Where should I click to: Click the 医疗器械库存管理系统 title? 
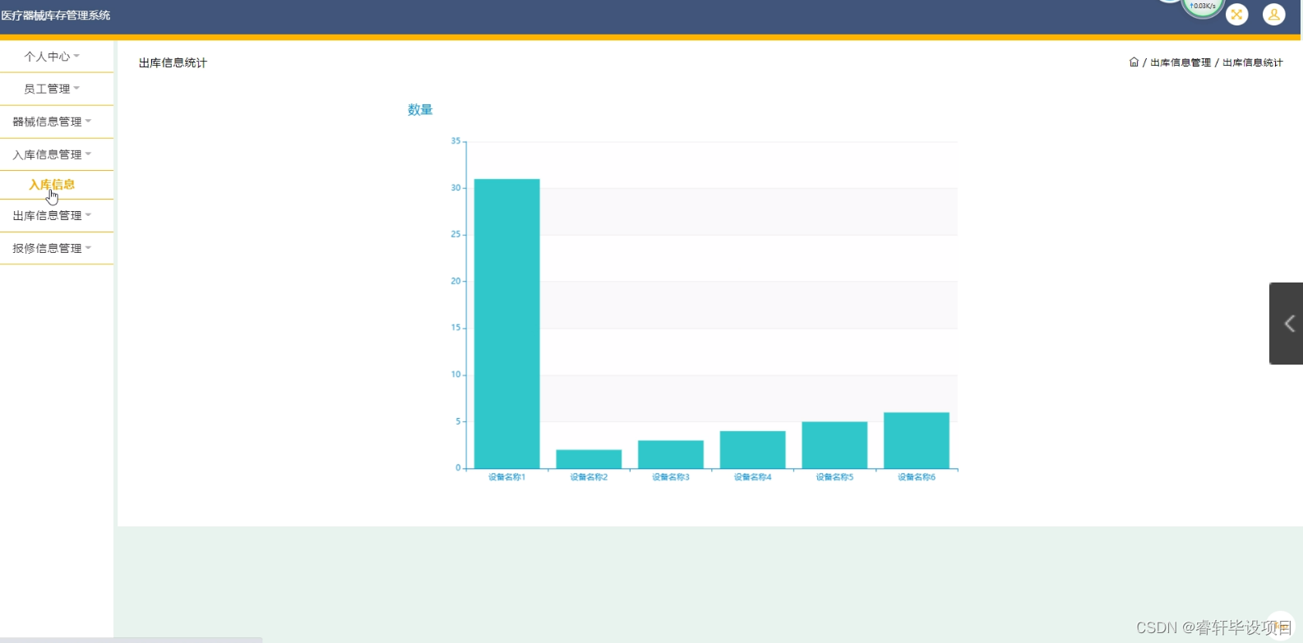pyautogui.click(x=56, y=16)
